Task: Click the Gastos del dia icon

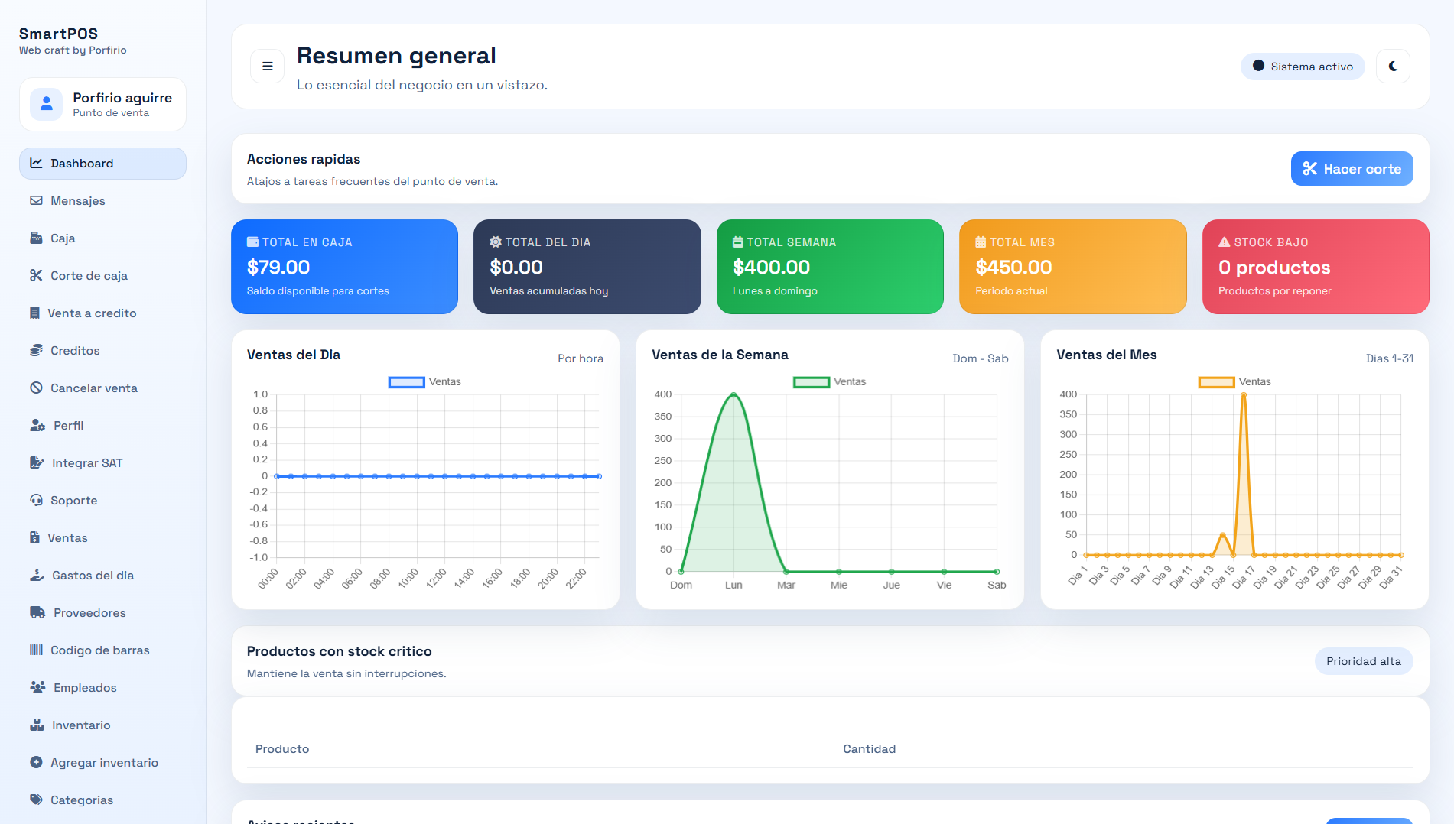Action: pos(37,576)
